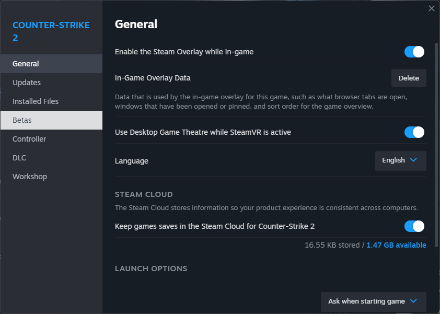Expand the Ask when starting game dropdown

(373, 301)
